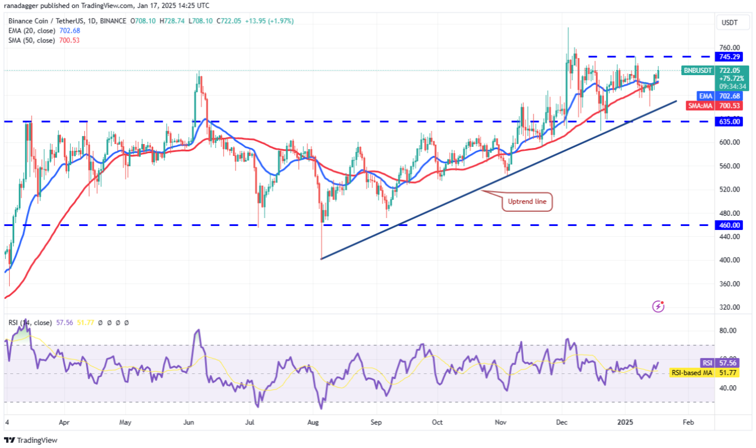
Task: Click the 440.00 price axis label
Action: click(x=729, y=237)
